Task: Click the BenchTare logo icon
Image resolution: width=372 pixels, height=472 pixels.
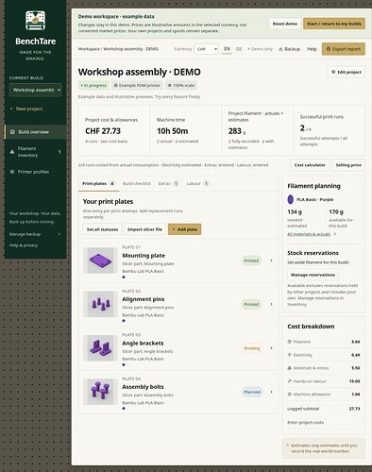Action: (x=35, y=21)
